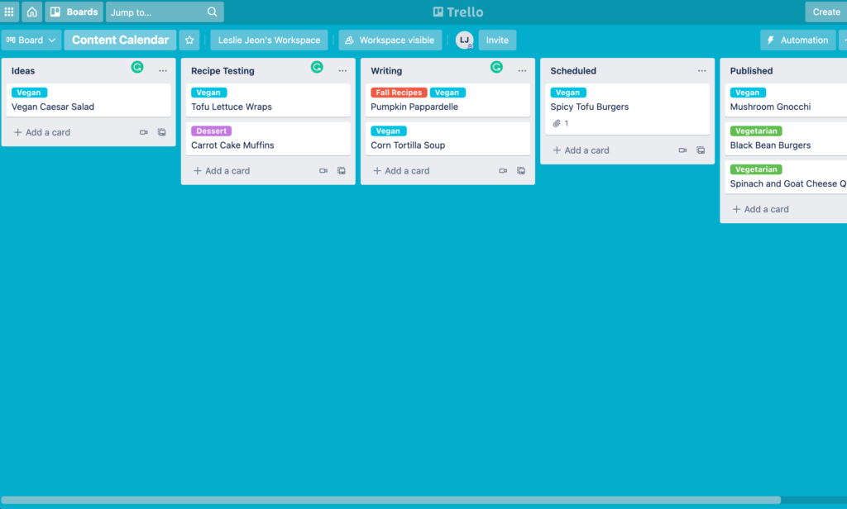
Task: Open Scheduled list actions menu
Action: tap(701, 71)
